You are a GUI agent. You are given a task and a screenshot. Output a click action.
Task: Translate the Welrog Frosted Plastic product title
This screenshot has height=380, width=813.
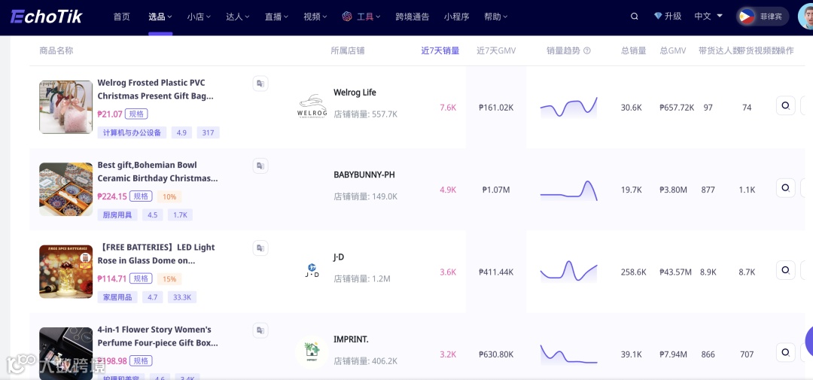click(x=260, y=84)
